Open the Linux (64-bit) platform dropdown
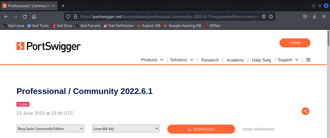The height and width of the screenshot is (138, 330). coord(126,129)
